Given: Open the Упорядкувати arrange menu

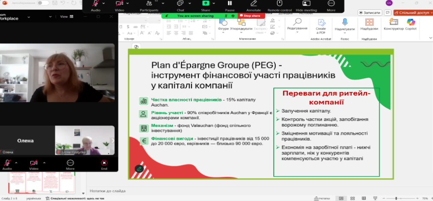Looking at the screenshot, I should click(x=241, y=25).
